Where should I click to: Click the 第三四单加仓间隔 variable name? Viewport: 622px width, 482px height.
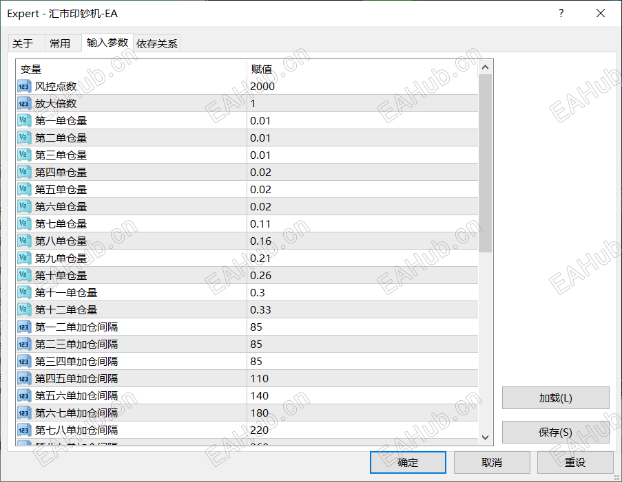(x=76, y=361)
